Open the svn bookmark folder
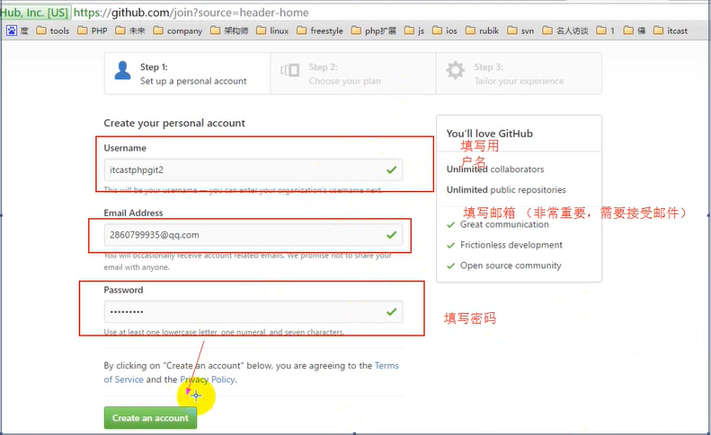The height and width of the screenshot is (435, 711). [x=520, y=30]
